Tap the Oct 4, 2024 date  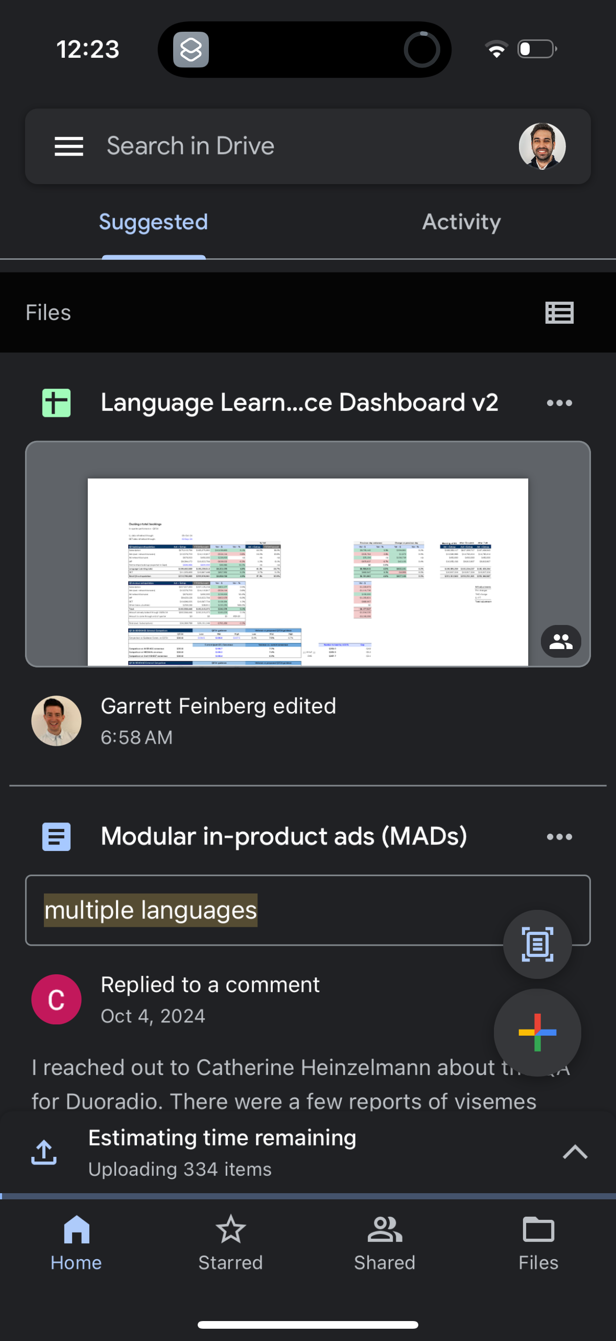tap(153, 1016)
